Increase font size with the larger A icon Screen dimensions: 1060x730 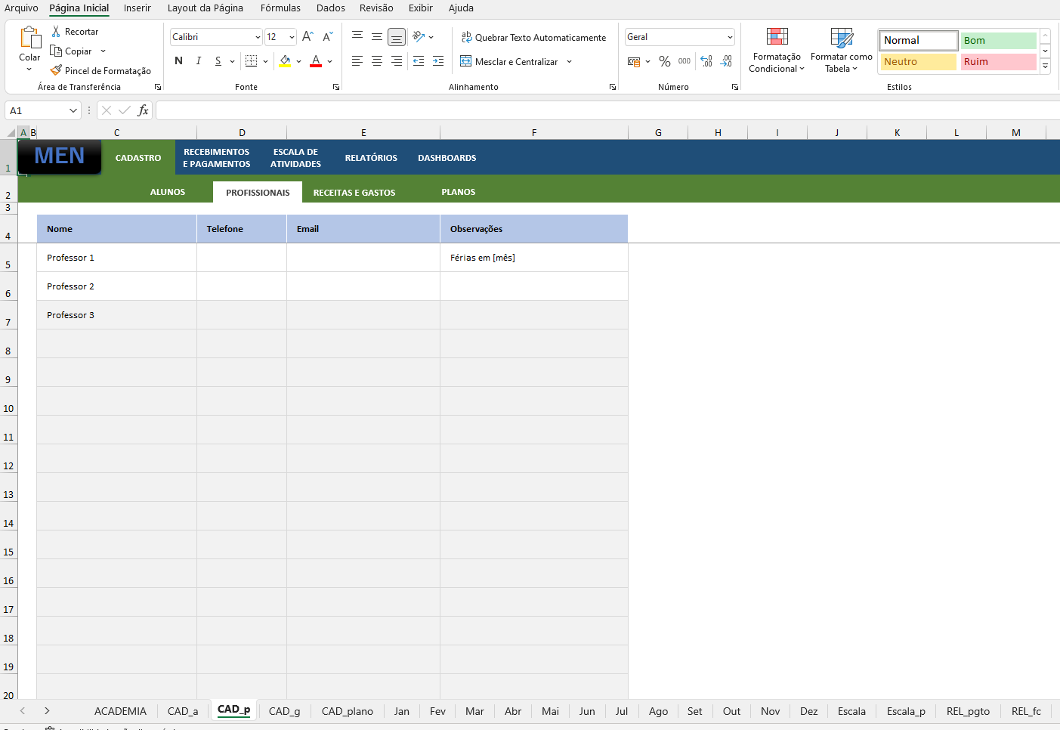(307, 37)
